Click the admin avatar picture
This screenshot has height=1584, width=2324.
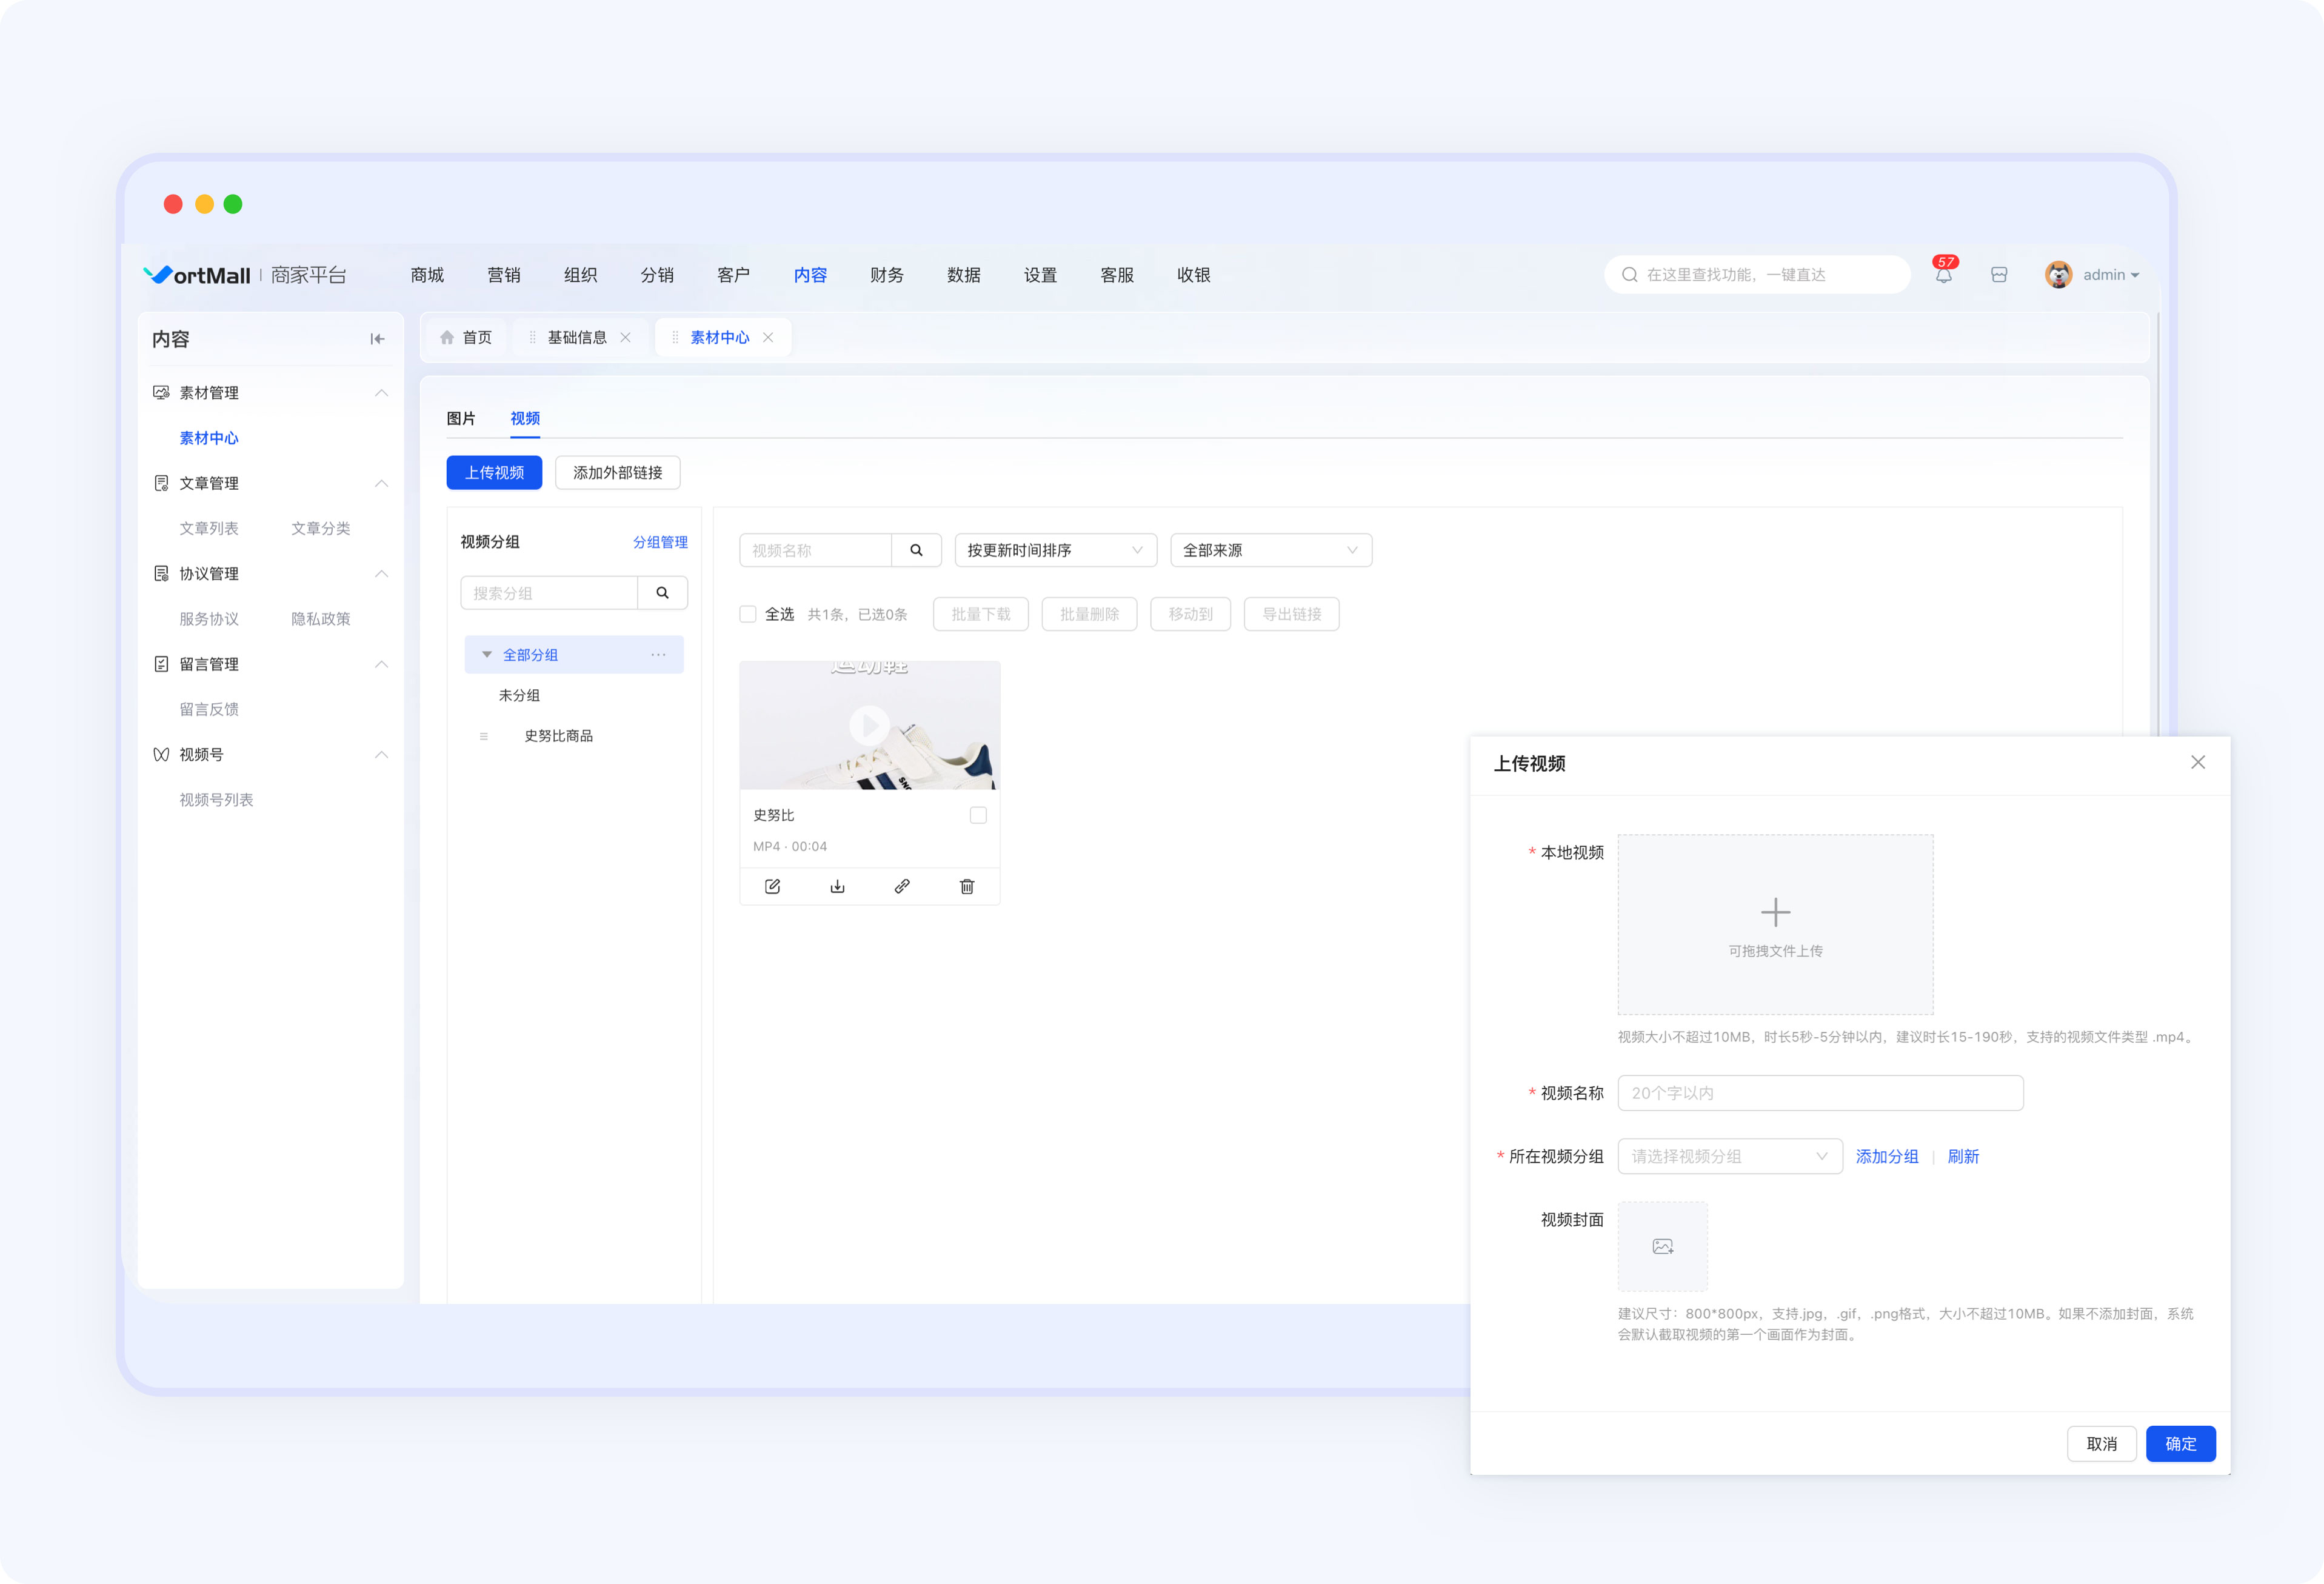coord(2058,274)
